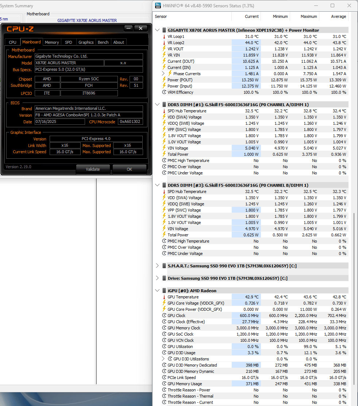Image resolution: width=358 pixels, height=406 pixels.
Task: Click the chip icon of iGPU [#0] header
Action: click(164, 290)
